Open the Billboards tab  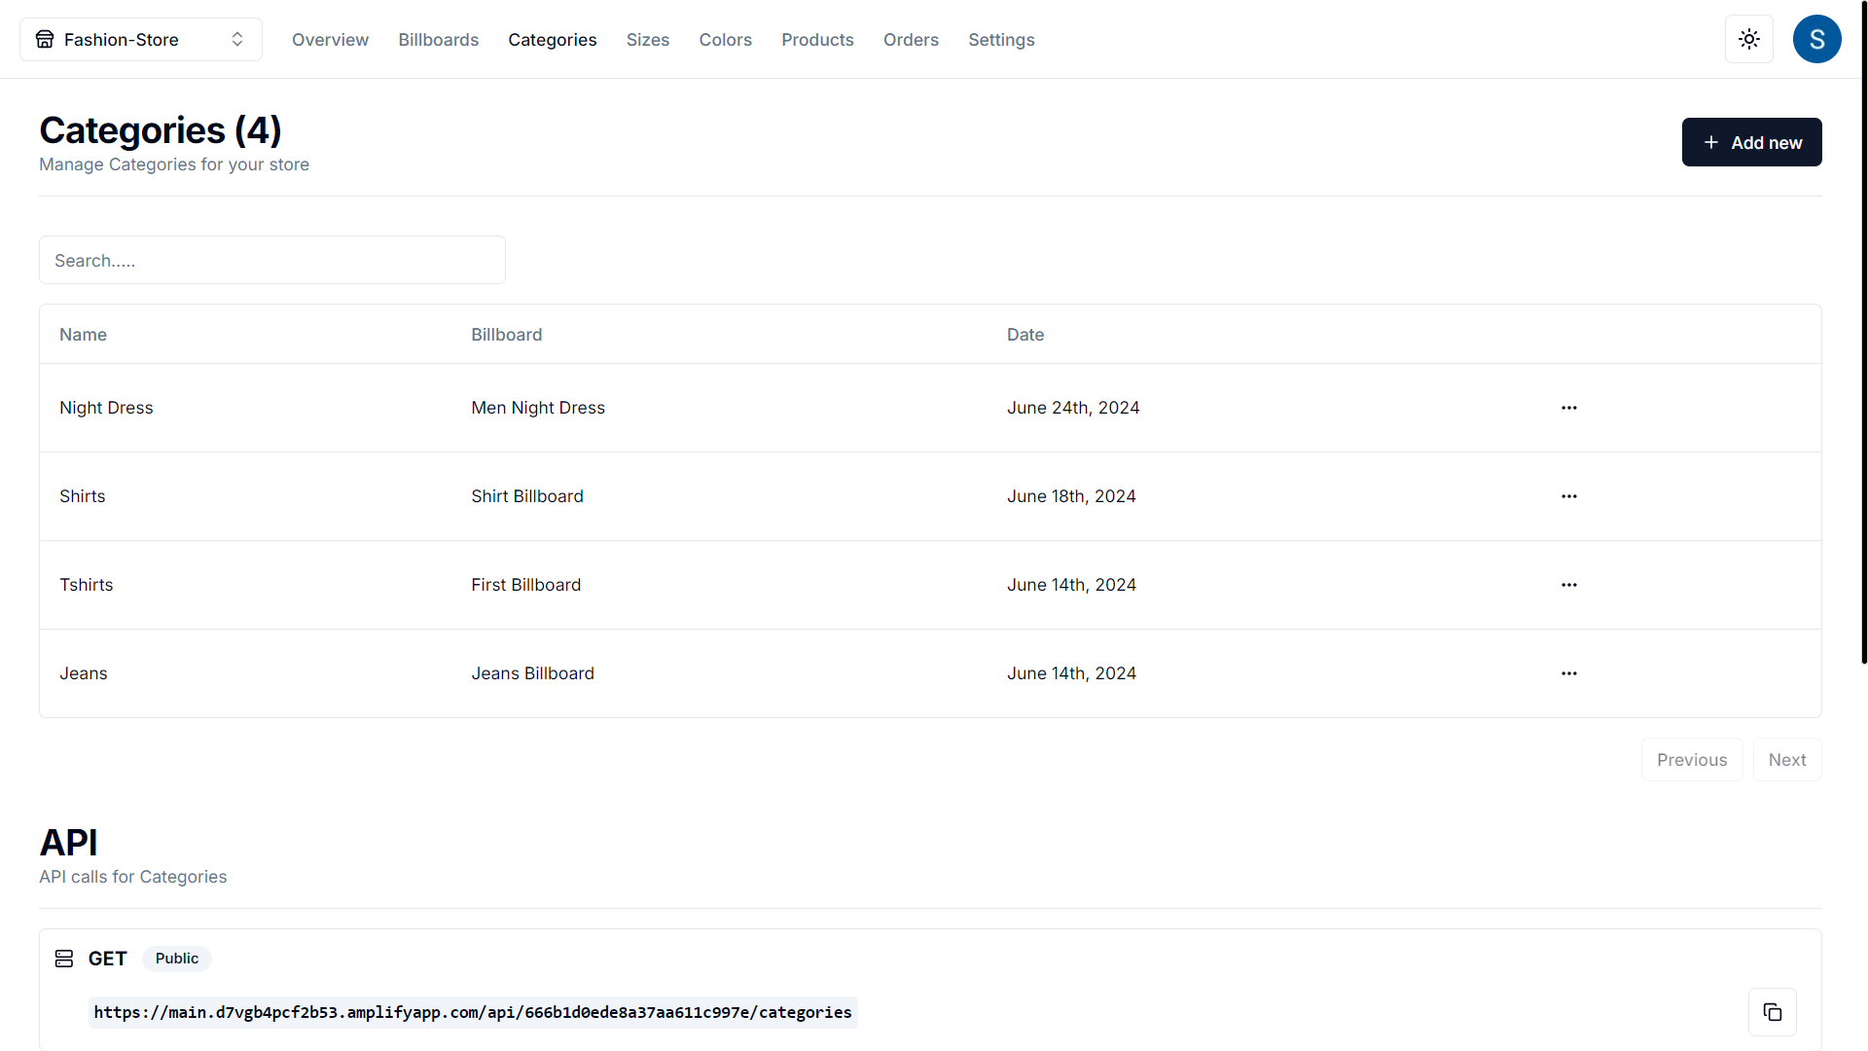pyautogui.click(x=439, y=40)
